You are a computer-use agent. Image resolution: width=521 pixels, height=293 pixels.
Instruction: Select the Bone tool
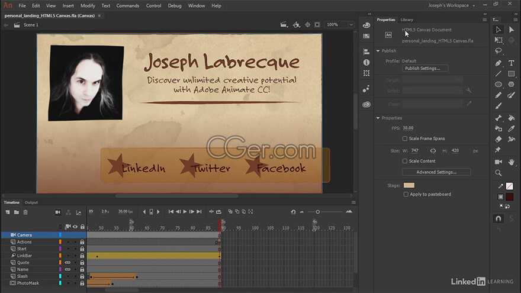[x=499, y=118]
